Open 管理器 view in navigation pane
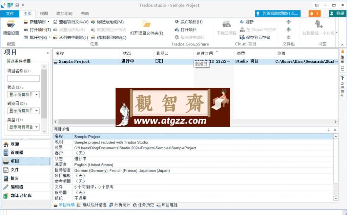347x215 pixels. pos(26,153)
